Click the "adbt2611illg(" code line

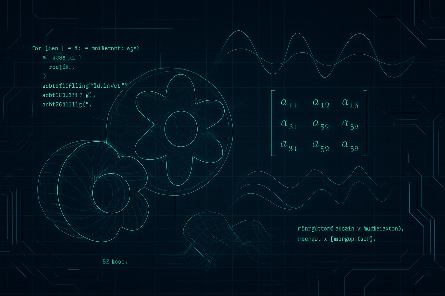[67, 104]
